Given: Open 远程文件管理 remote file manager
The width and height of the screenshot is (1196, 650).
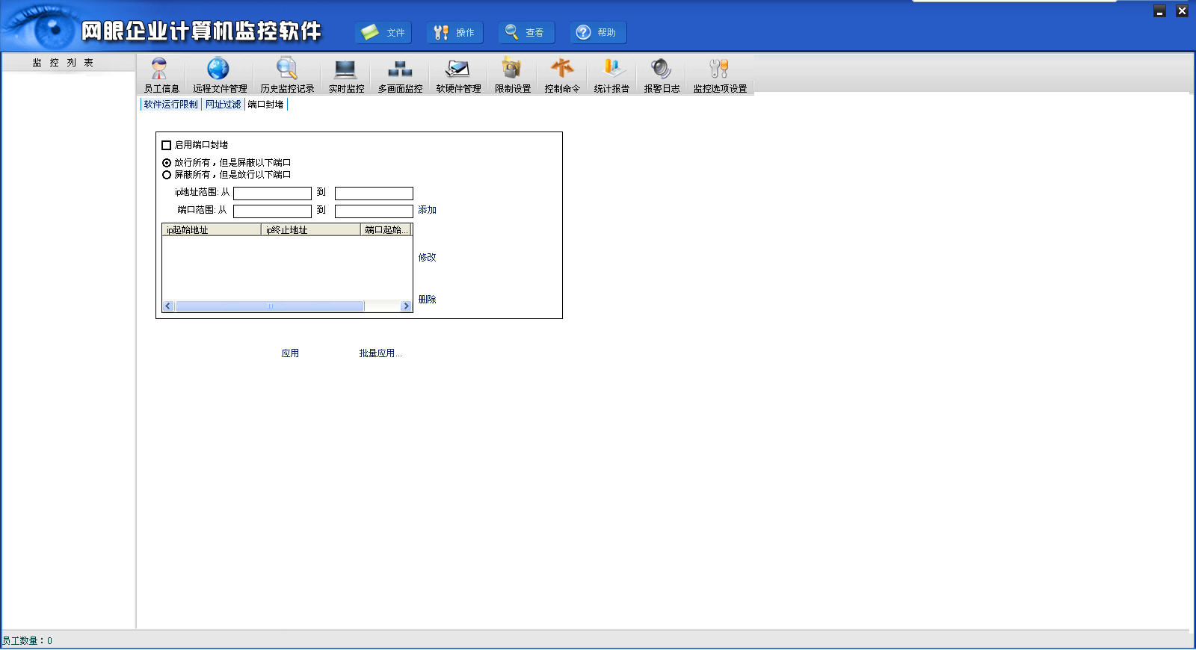Looking at the screenshot, I should pyautogui.click(x=219, y=75).
